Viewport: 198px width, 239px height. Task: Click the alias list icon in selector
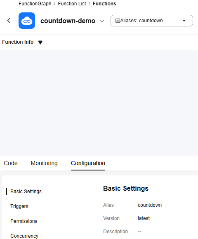click(118, 21)
